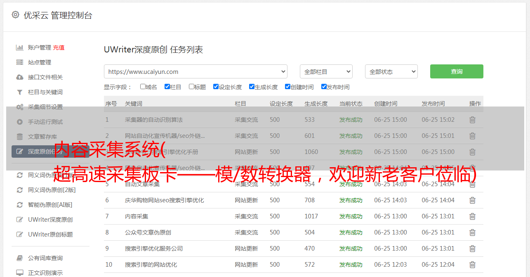This screenshot has height=277, width=530.
Task: Click the play icon for 手动运行测试
Action: coord(19,122)
